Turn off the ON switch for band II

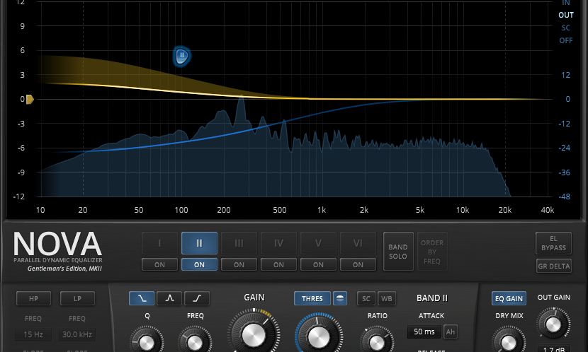pos(199,264)
